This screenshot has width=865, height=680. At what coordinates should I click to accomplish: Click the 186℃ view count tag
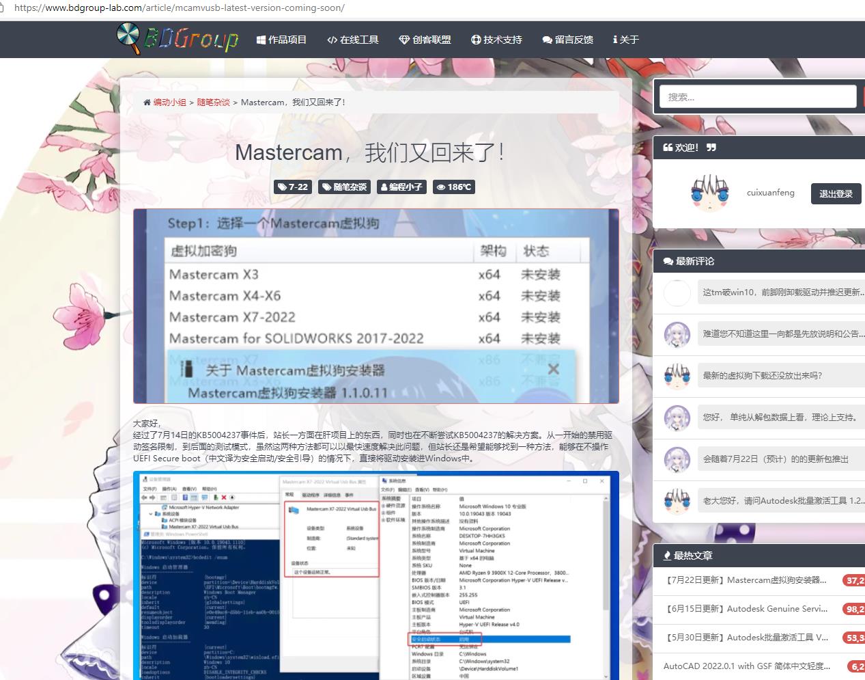click(x=454, y=187)
